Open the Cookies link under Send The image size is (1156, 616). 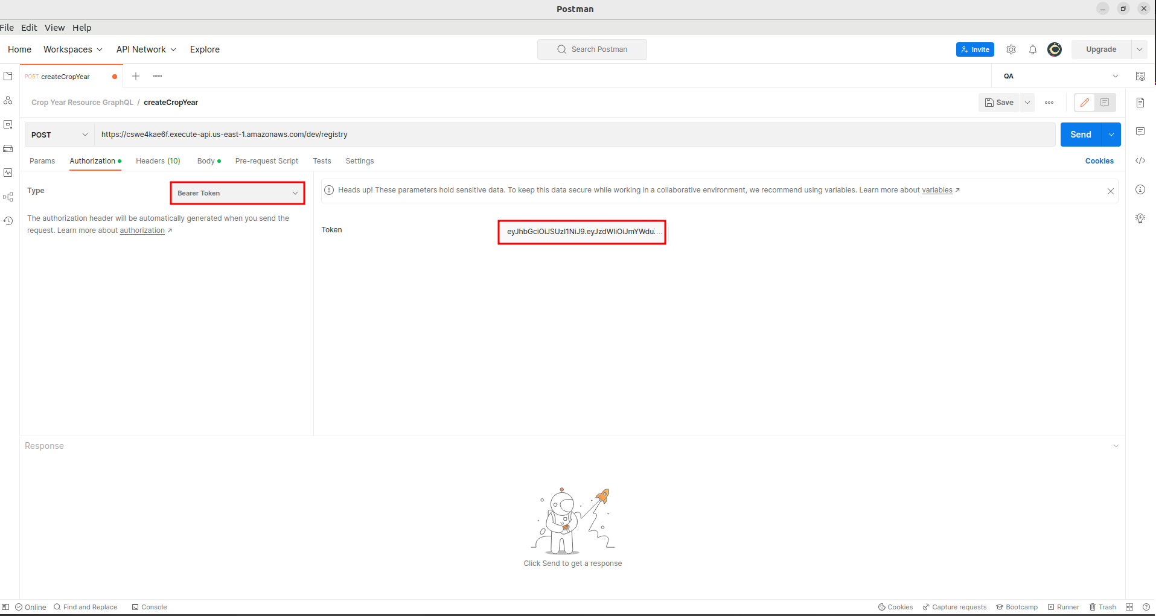click(1099, 161)
